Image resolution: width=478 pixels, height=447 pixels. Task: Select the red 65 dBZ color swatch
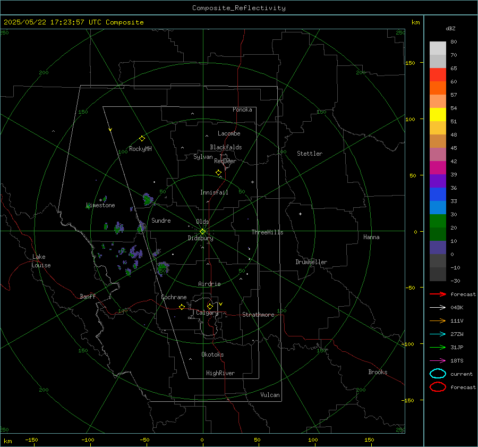coord(438,74)
